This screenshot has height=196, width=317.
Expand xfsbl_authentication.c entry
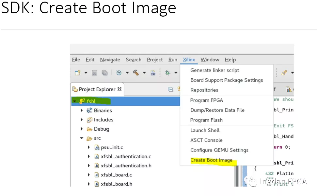(89, 156)
